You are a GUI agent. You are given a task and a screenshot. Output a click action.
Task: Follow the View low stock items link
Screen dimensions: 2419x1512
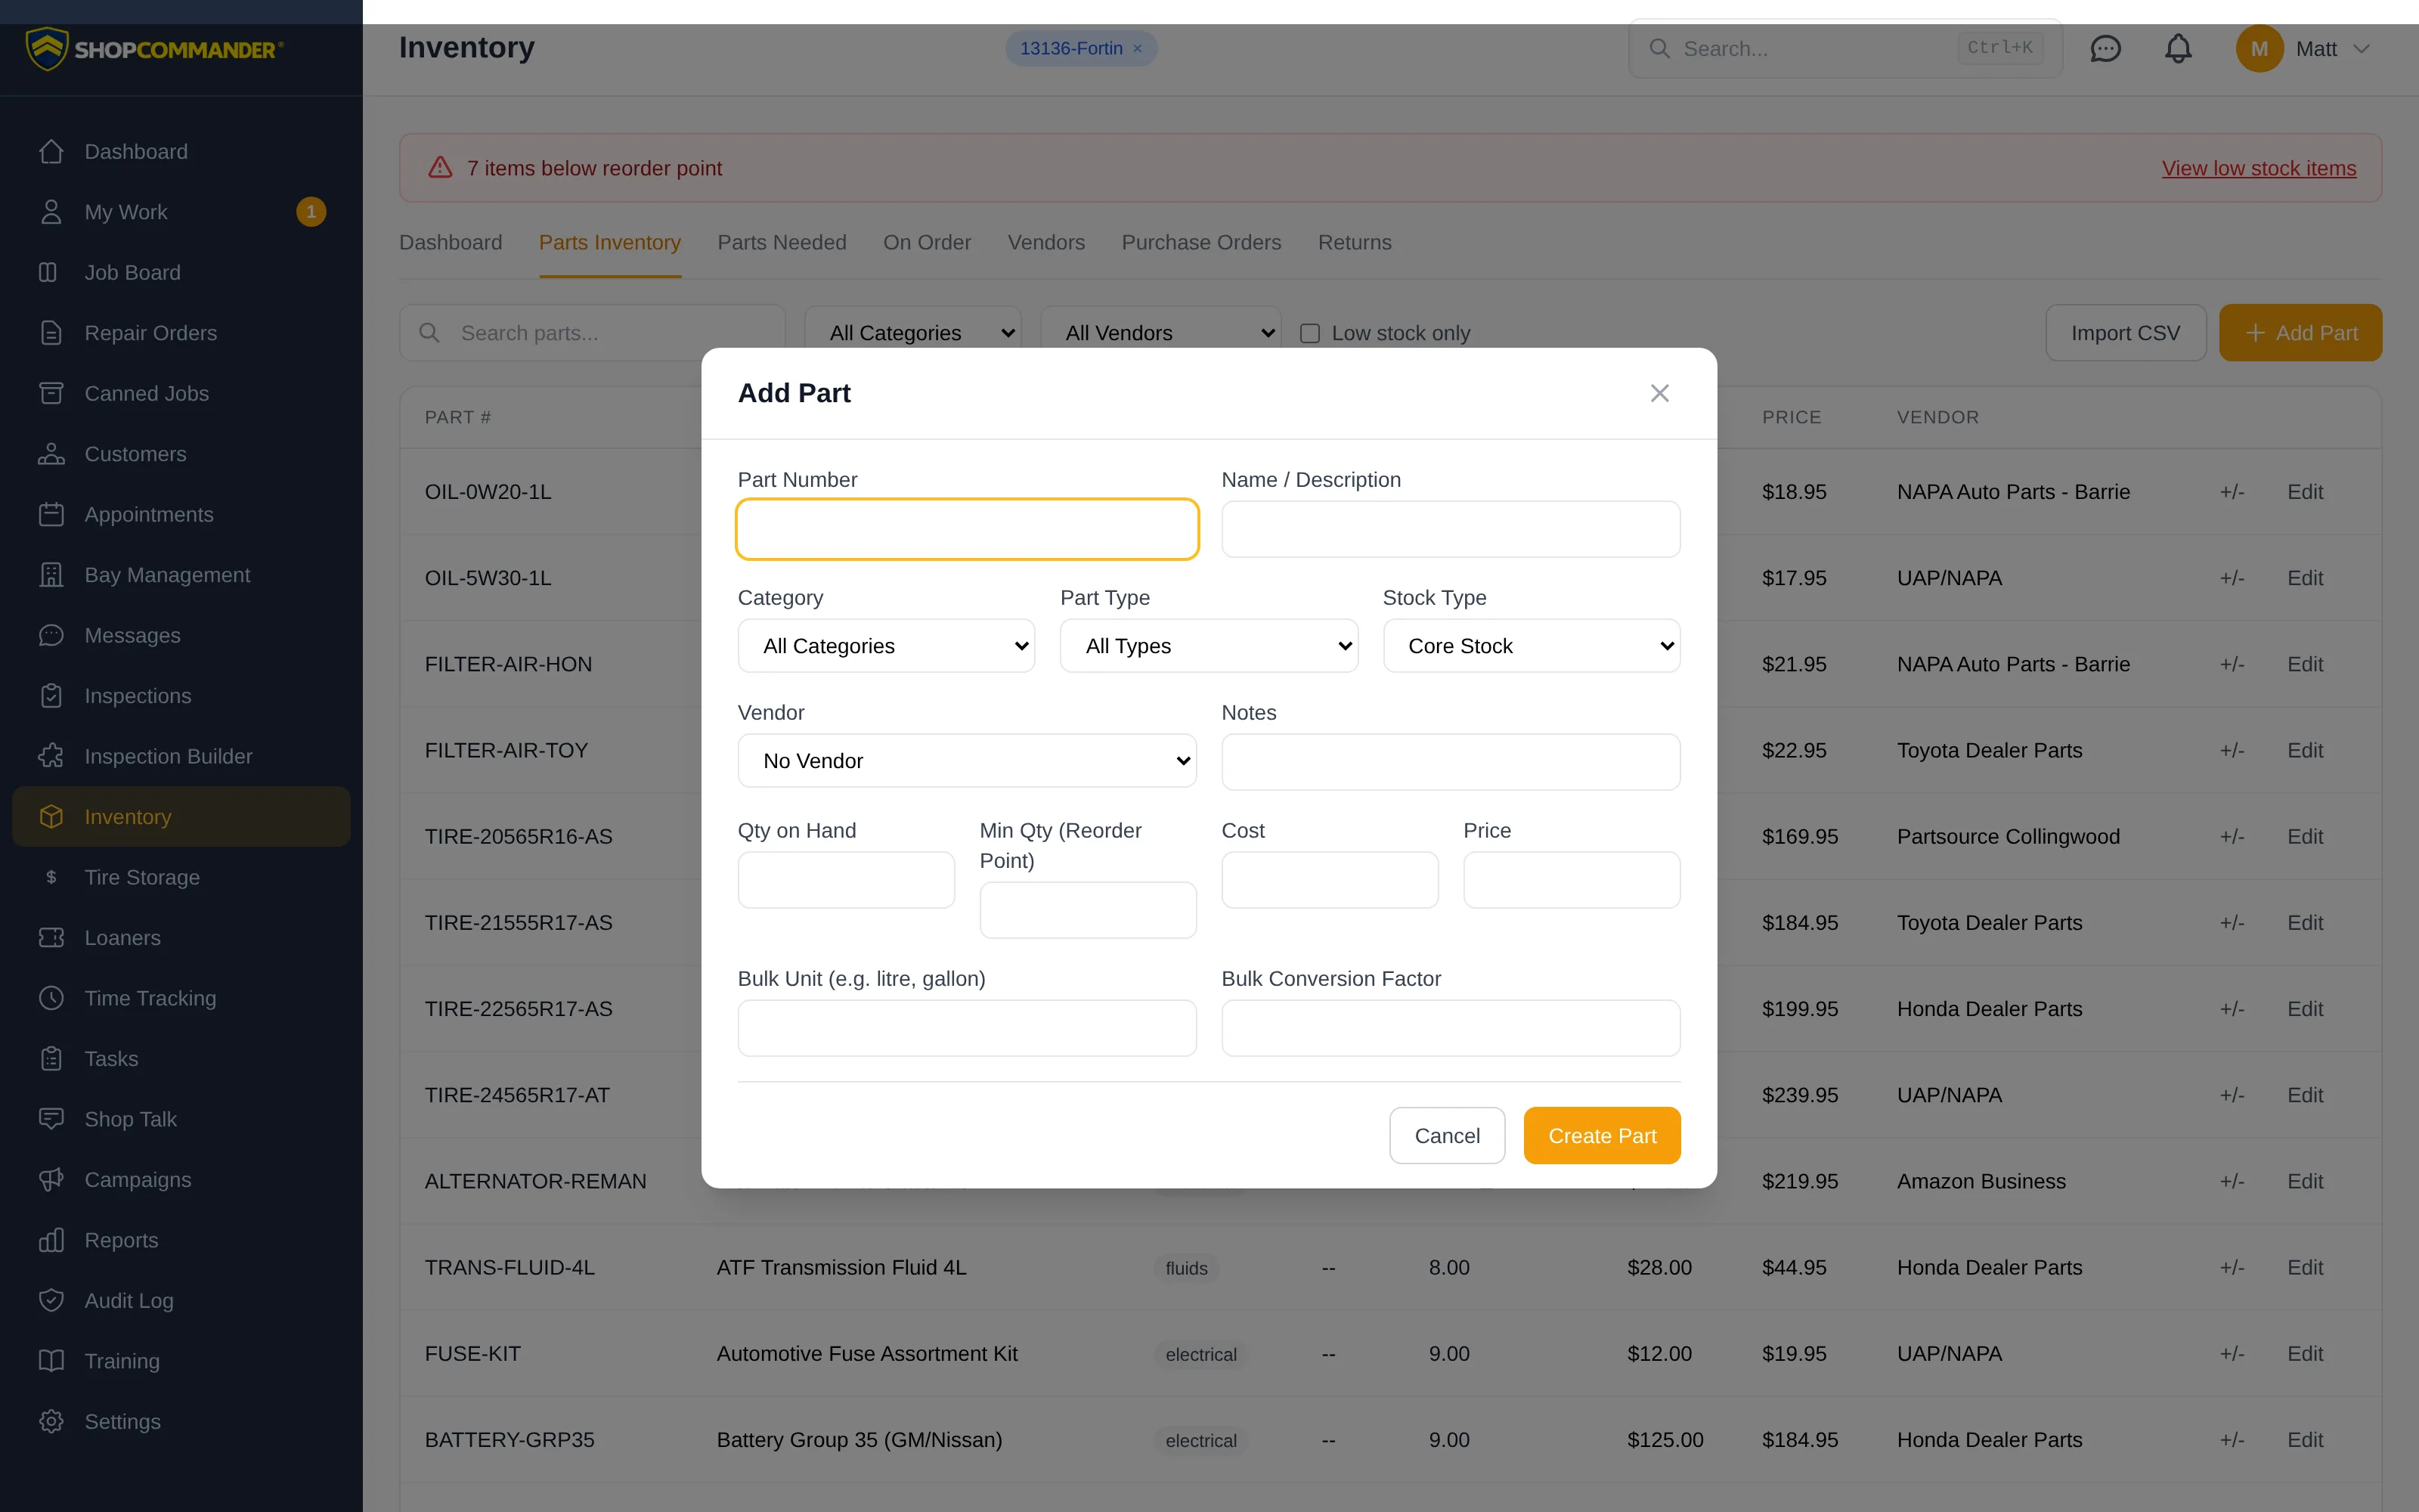pos(2258,168)
